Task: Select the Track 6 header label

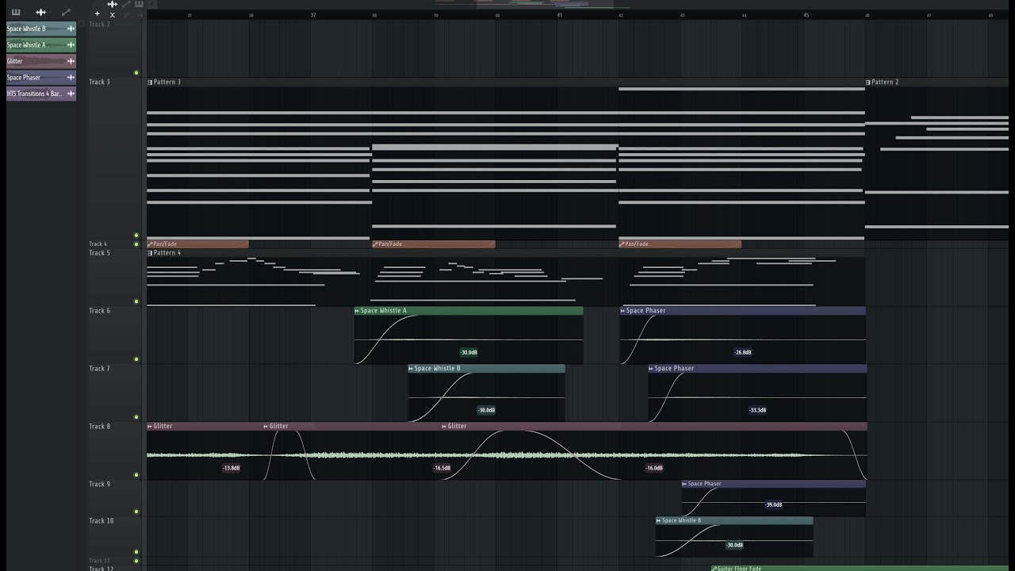Action: (x=99, y=311)
